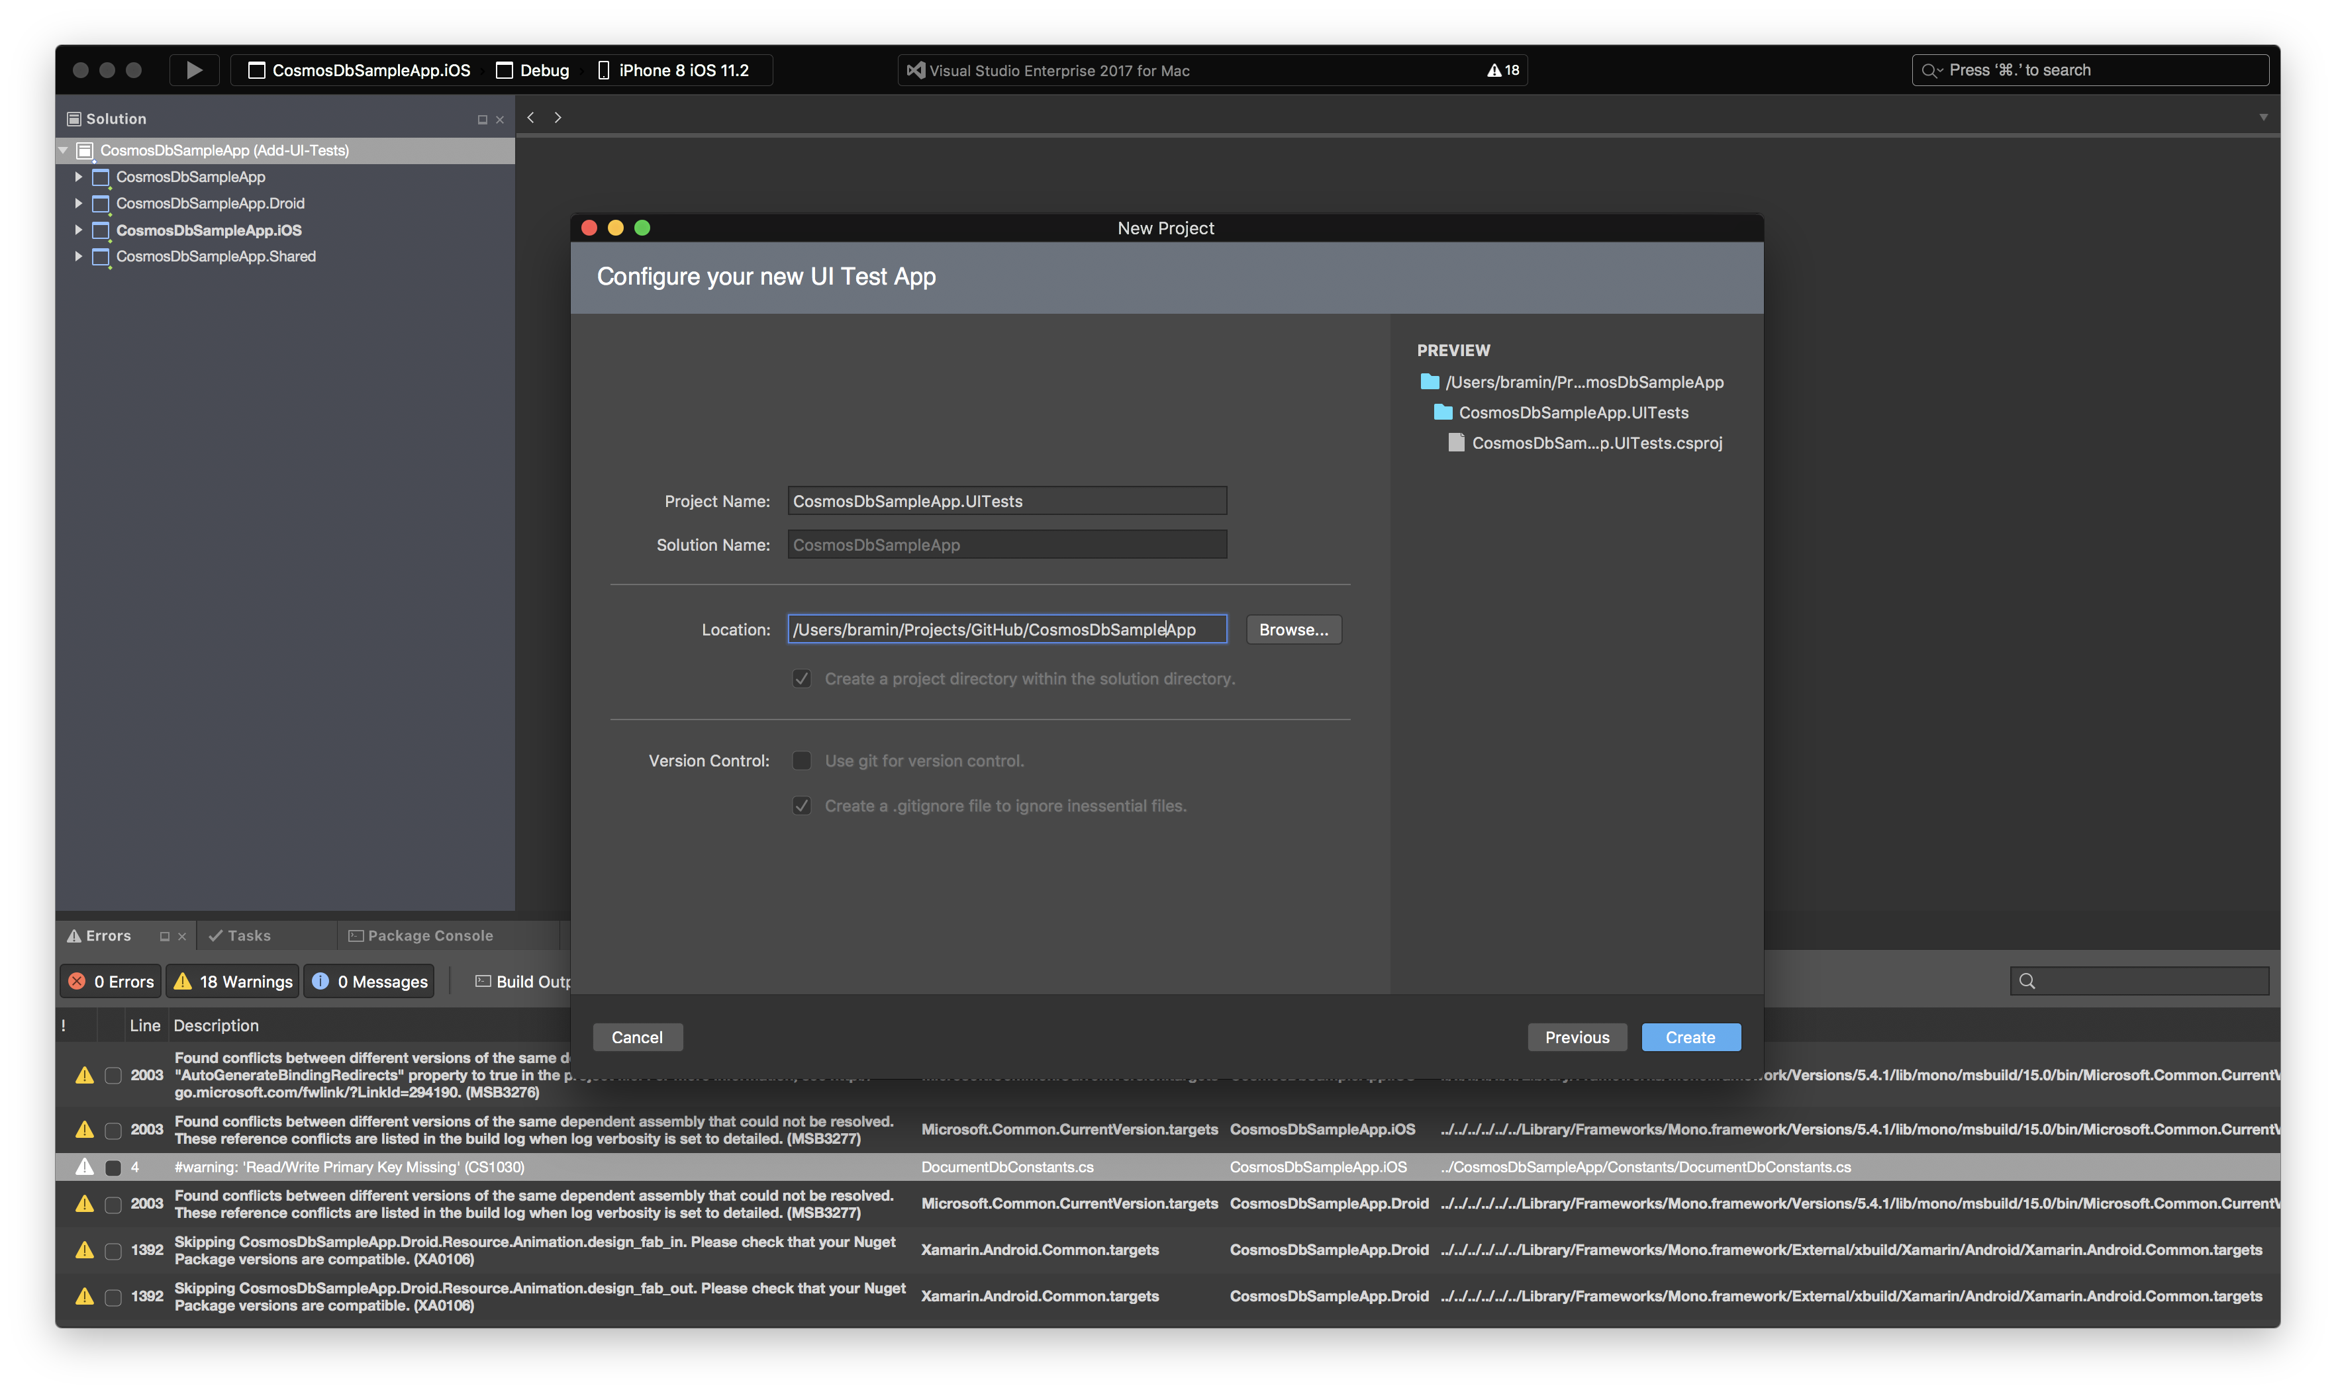2336x1394 pixels.
Task: Click the Browse... button
Action: (x=1293, y=629)
